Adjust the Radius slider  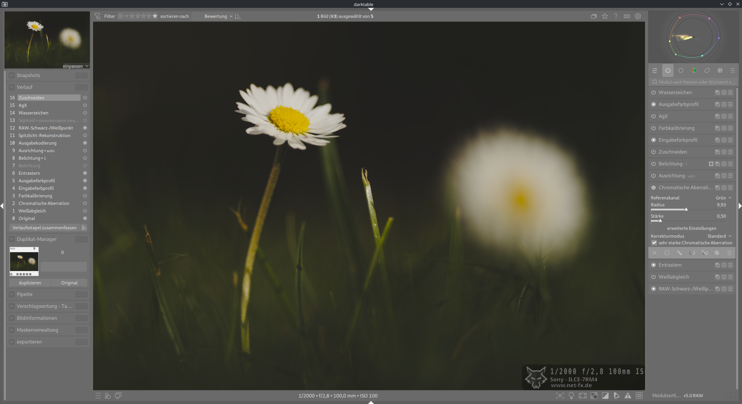click(x=686, y=209)
